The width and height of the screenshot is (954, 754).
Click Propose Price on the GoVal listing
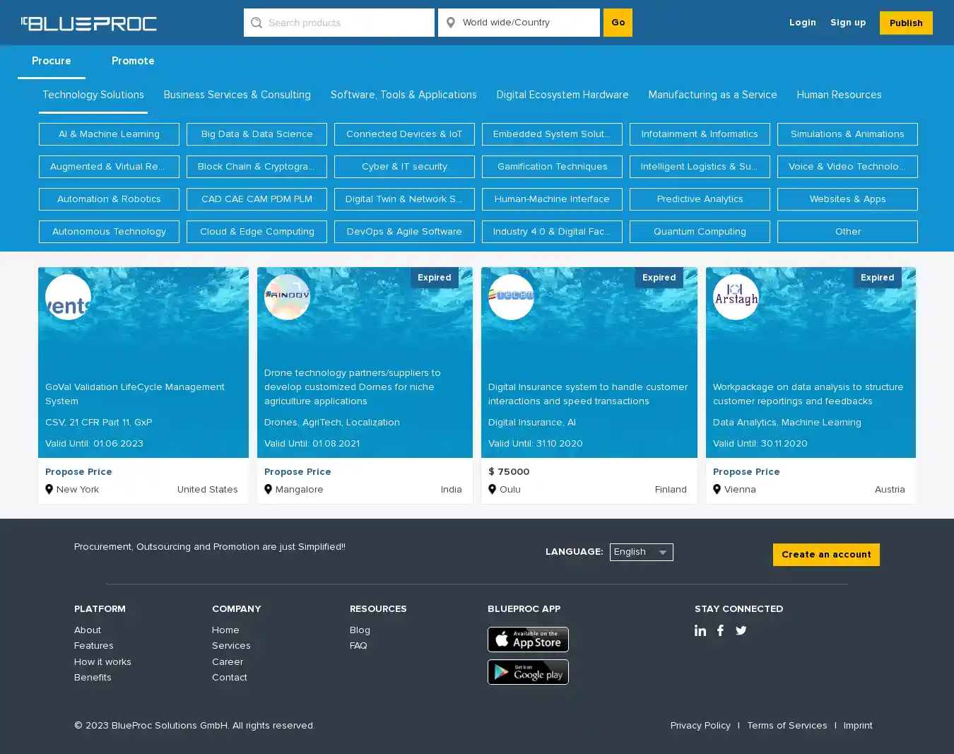click(x=78, y=471)
